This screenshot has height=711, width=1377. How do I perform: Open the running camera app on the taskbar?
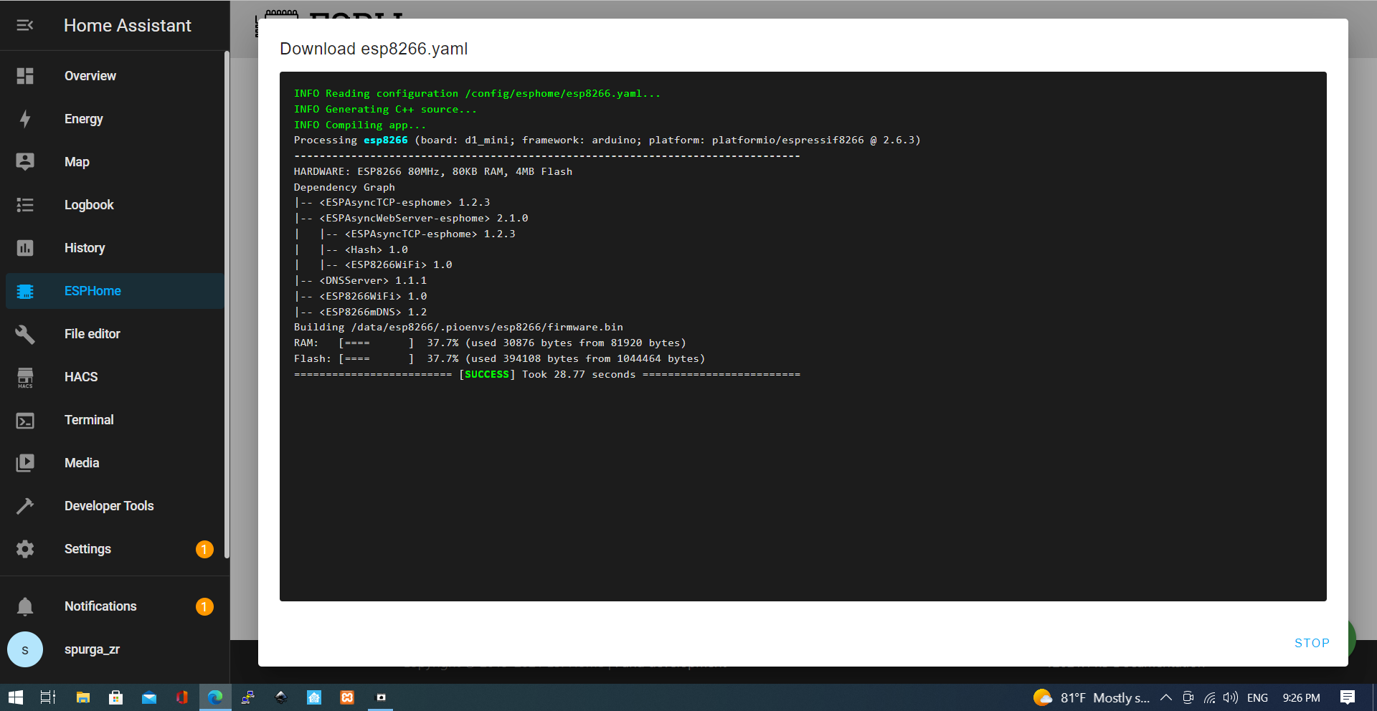point(381,697)
